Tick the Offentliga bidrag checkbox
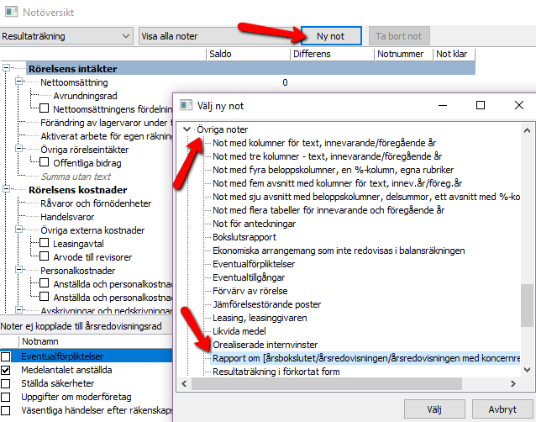Viewport: 536px width, 422px height. (44, 162)
